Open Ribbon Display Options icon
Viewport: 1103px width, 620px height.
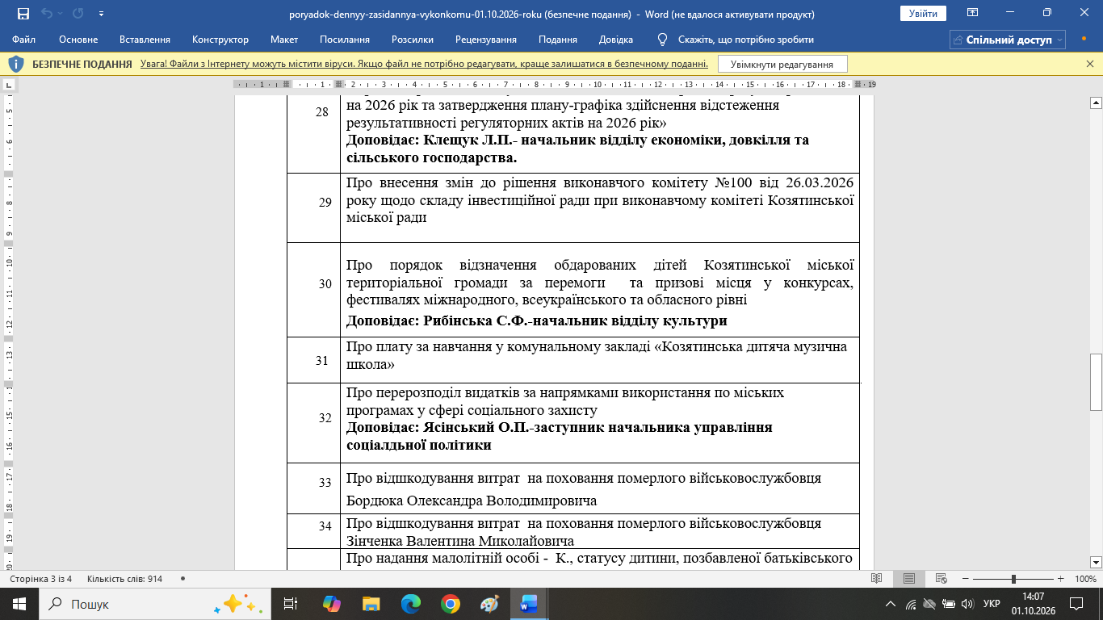tap(973, 13)
